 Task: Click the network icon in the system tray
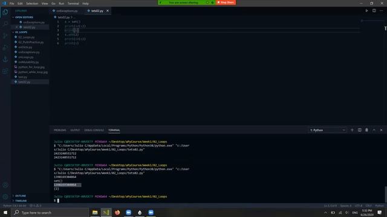pos(340,213)
